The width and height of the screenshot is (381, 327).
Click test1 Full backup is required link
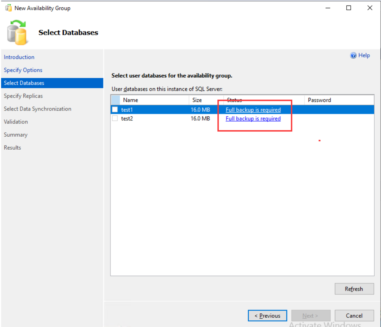pyautogui.click(x=253, y=110)
